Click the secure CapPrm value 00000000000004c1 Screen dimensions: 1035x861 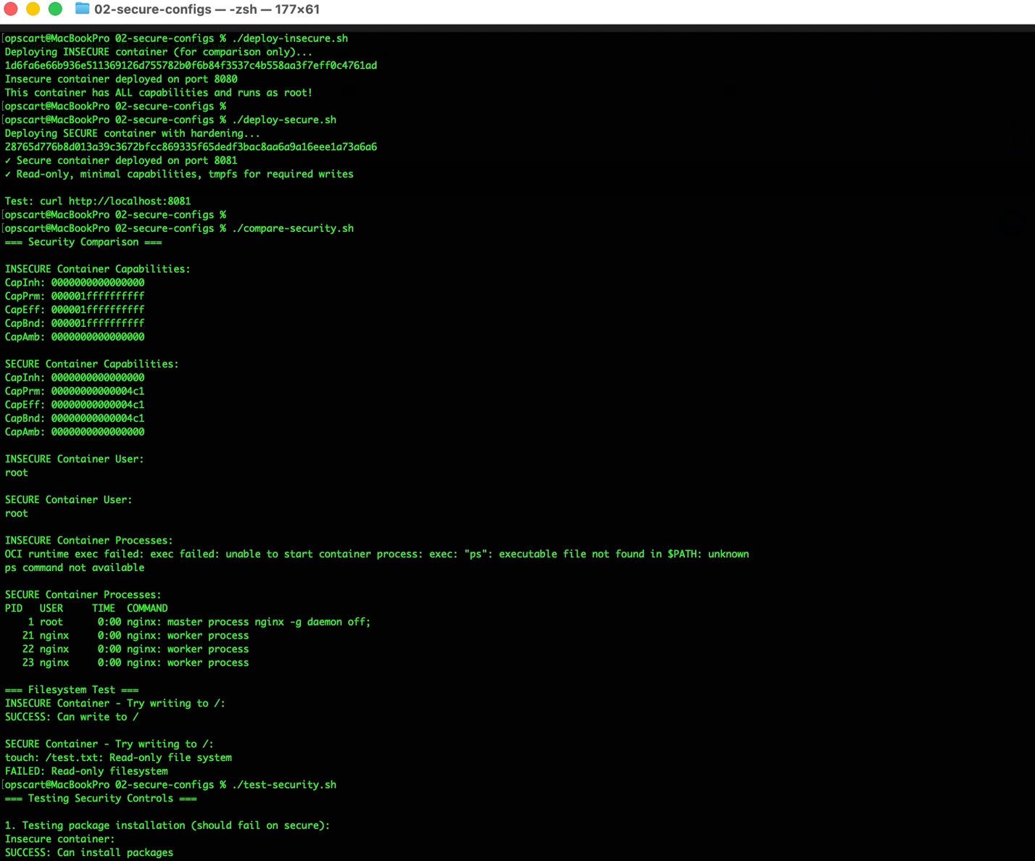click(98, 391)
